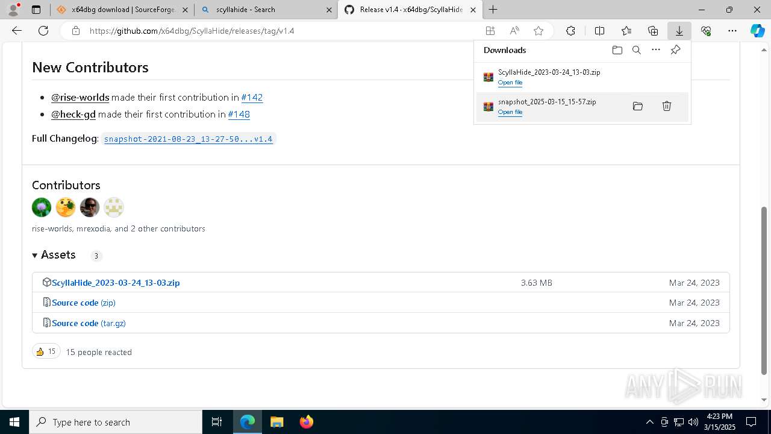The height and width of the screenshot is (434, 771).
Task: Click the taskbar search box
Action: tap(116, 422)
